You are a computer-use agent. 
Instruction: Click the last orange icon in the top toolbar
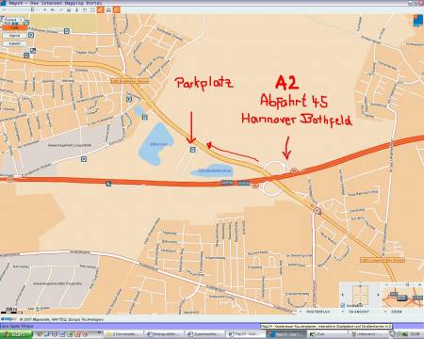(117, 9)
